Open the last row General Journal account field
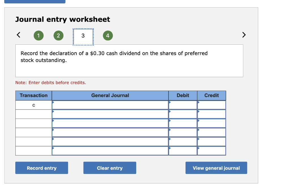290x185 pixels. [110, 151]
